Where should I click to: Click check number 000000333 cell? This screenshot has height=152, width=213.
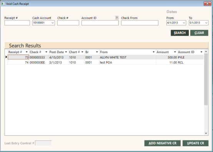[39, 57]
